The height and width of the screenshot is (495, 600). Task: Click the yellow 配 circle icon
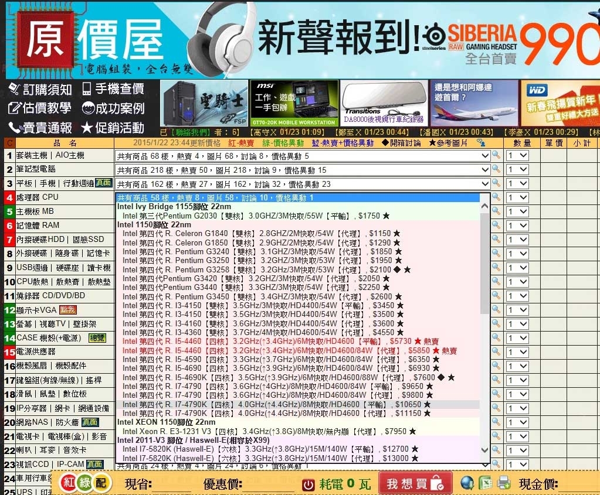[x=101, y=482]
